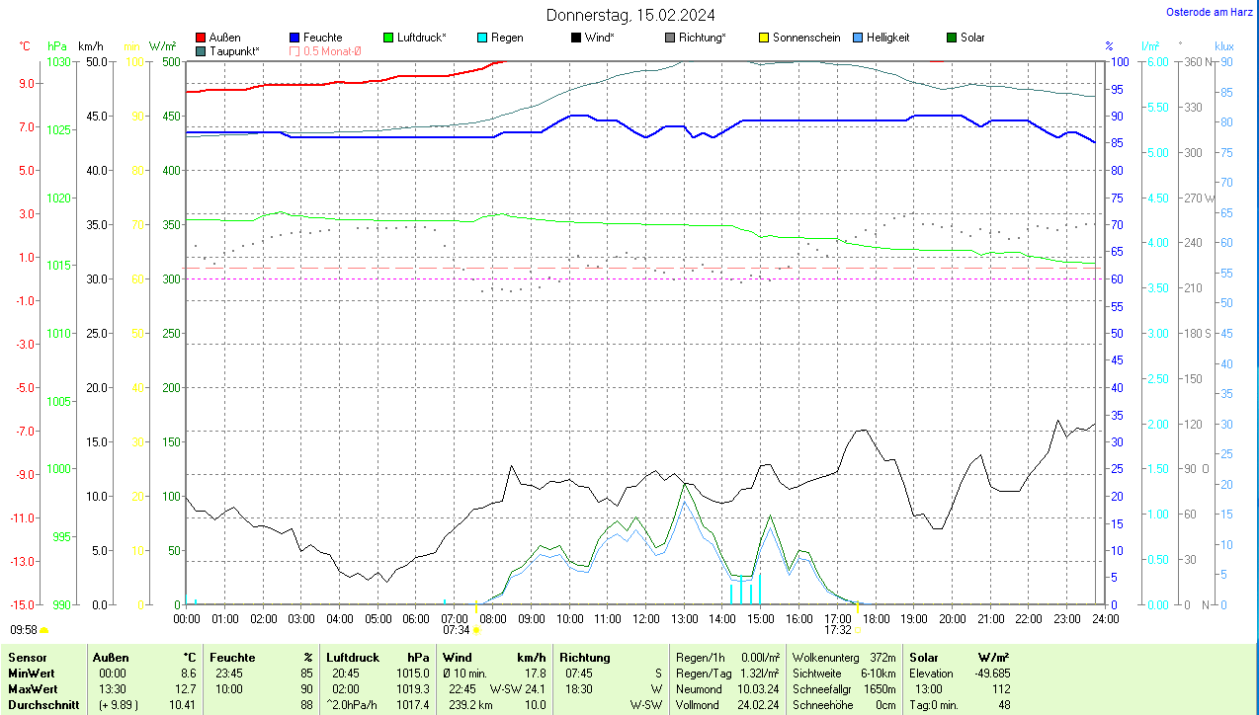Click the red Außen legend swatch
This screenshot has width=1259, height=715.
[x=201, y=38]
